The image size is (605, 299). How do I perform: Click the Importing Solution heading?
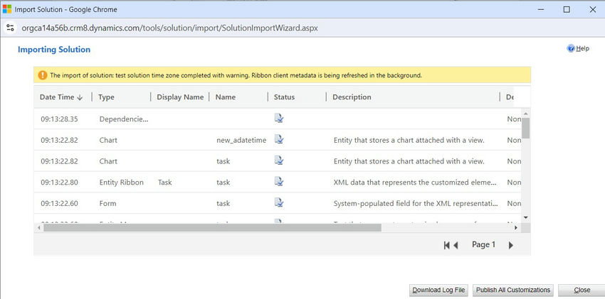54,49
